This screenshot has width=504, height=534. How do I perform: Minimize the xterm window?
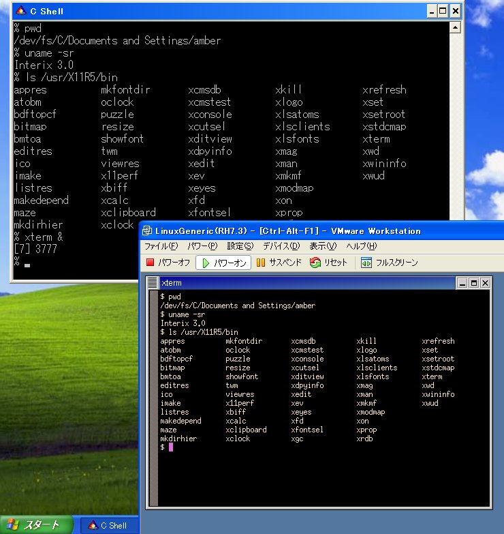(x=462, y=283)
